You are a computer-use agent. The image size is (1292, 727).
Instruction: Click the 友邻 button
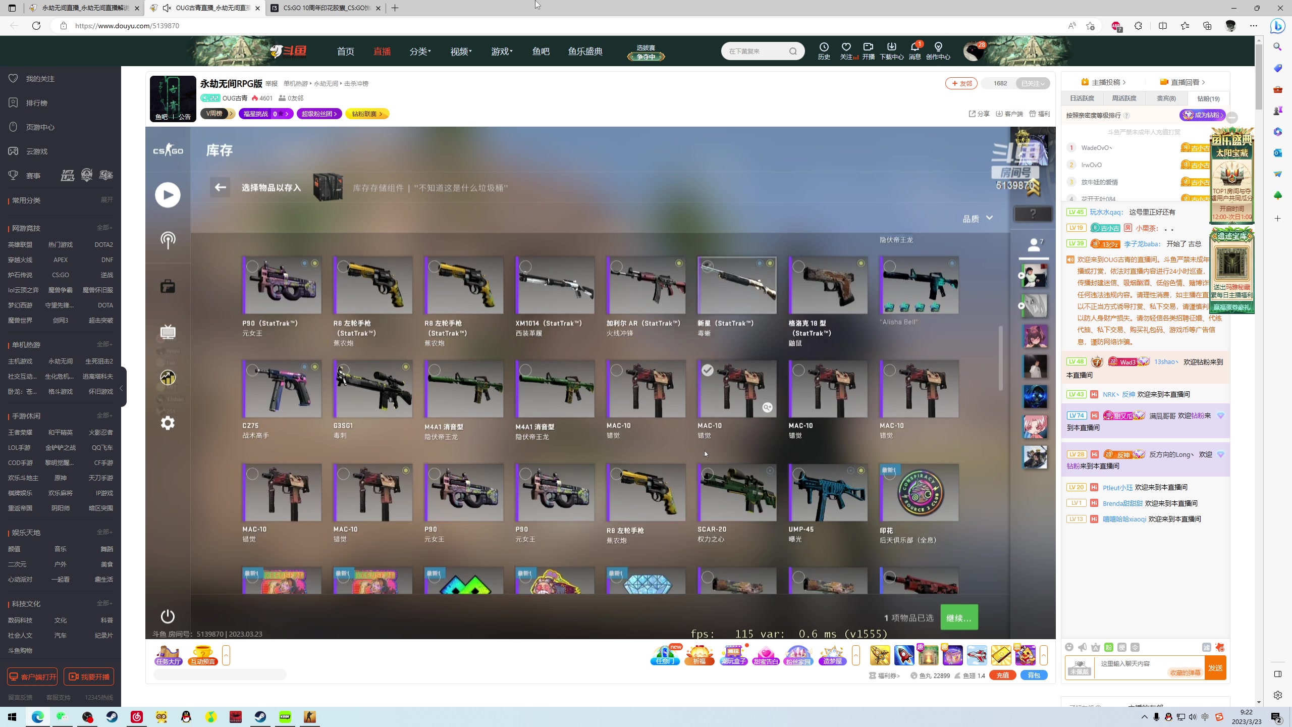coord(961,83)
